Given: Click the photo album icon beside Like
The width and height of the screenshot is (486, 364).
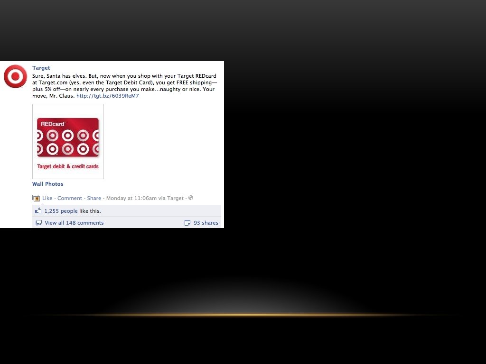Looking at the screenshot, I should pyautogui.click(x=36, y=198).
